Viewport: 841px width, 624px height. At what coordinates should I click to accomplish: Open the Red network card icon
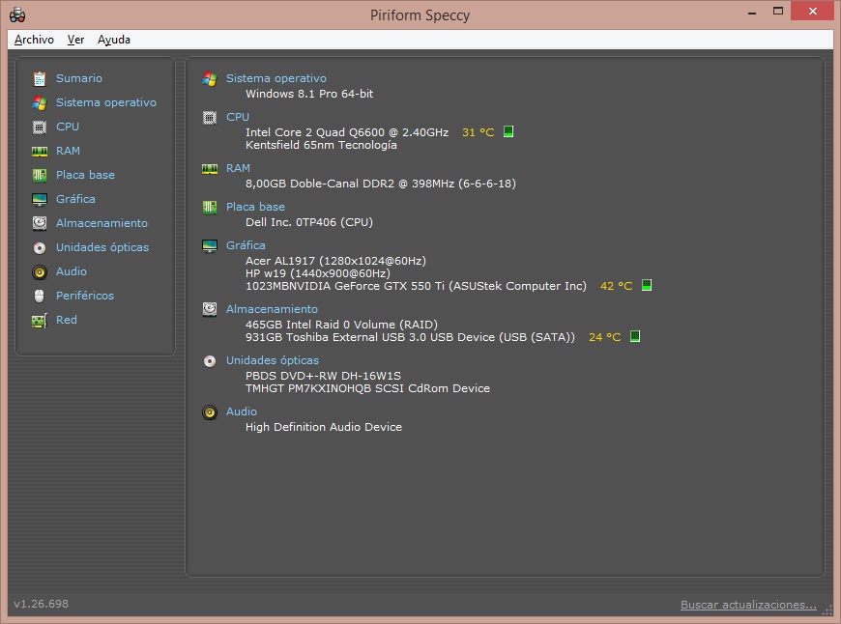coord(40,320)
